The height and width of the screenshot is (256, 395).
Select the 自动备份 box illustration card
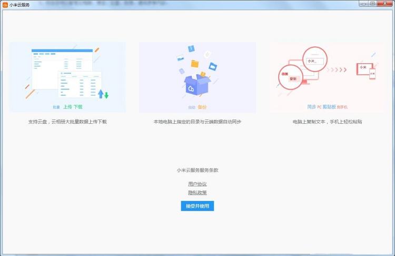pyautogui.click(x=197, y=77)
